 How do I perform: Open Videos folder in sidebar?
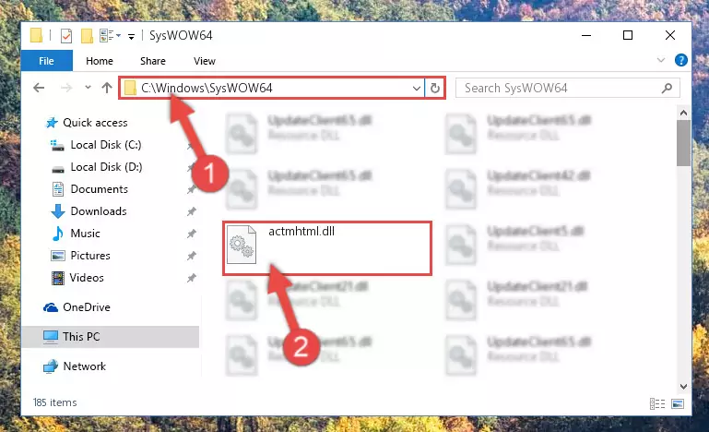point(87,278)
